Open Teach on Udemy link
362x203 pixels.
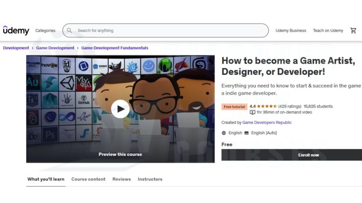tap(328, 30)
